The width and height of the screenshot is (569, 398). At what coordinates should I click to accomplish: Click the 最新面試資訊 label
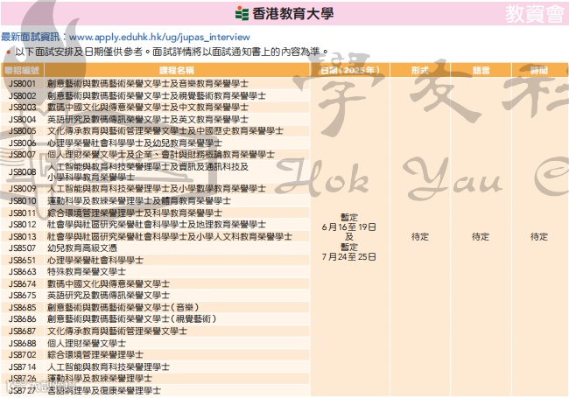tap(30, 37)
